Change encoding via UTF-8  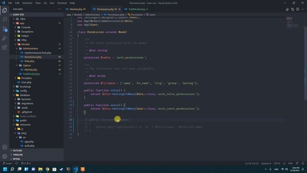pos(277,163)
